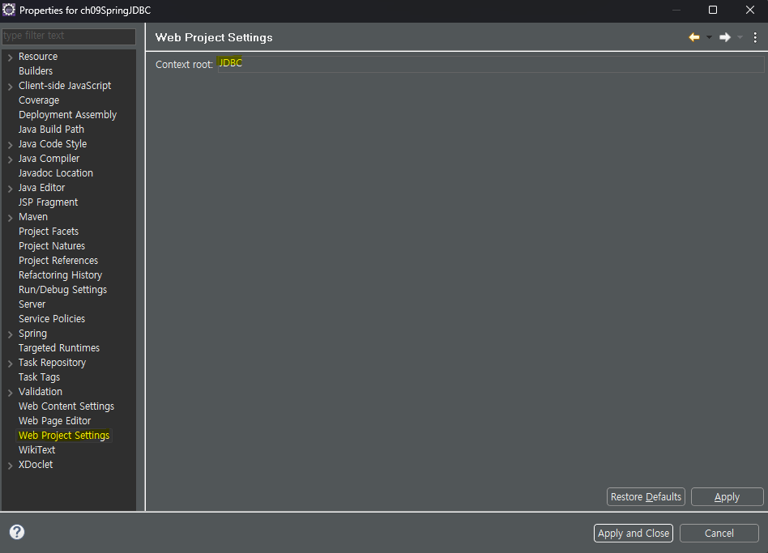Click the forward navigation arrow icon

point(725,37)
